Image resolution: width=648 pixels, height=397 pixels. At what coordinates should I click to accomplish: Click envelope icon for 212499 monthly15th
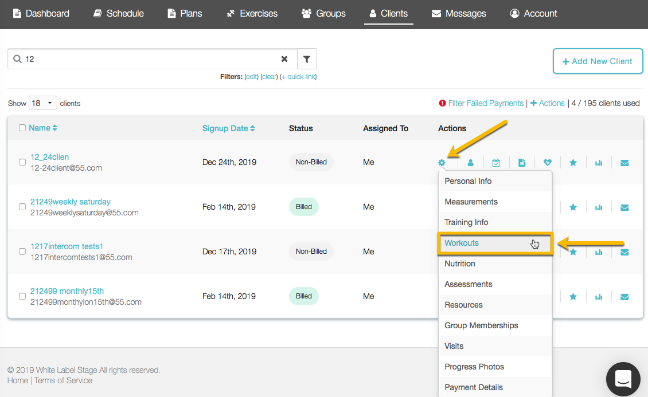pos(624,297)
